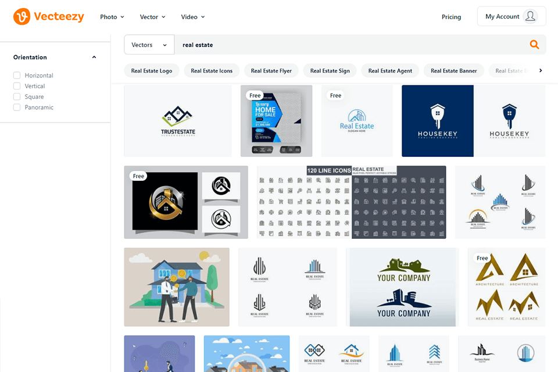
Task: Open the Pricing page
Action: coord(451,17)
